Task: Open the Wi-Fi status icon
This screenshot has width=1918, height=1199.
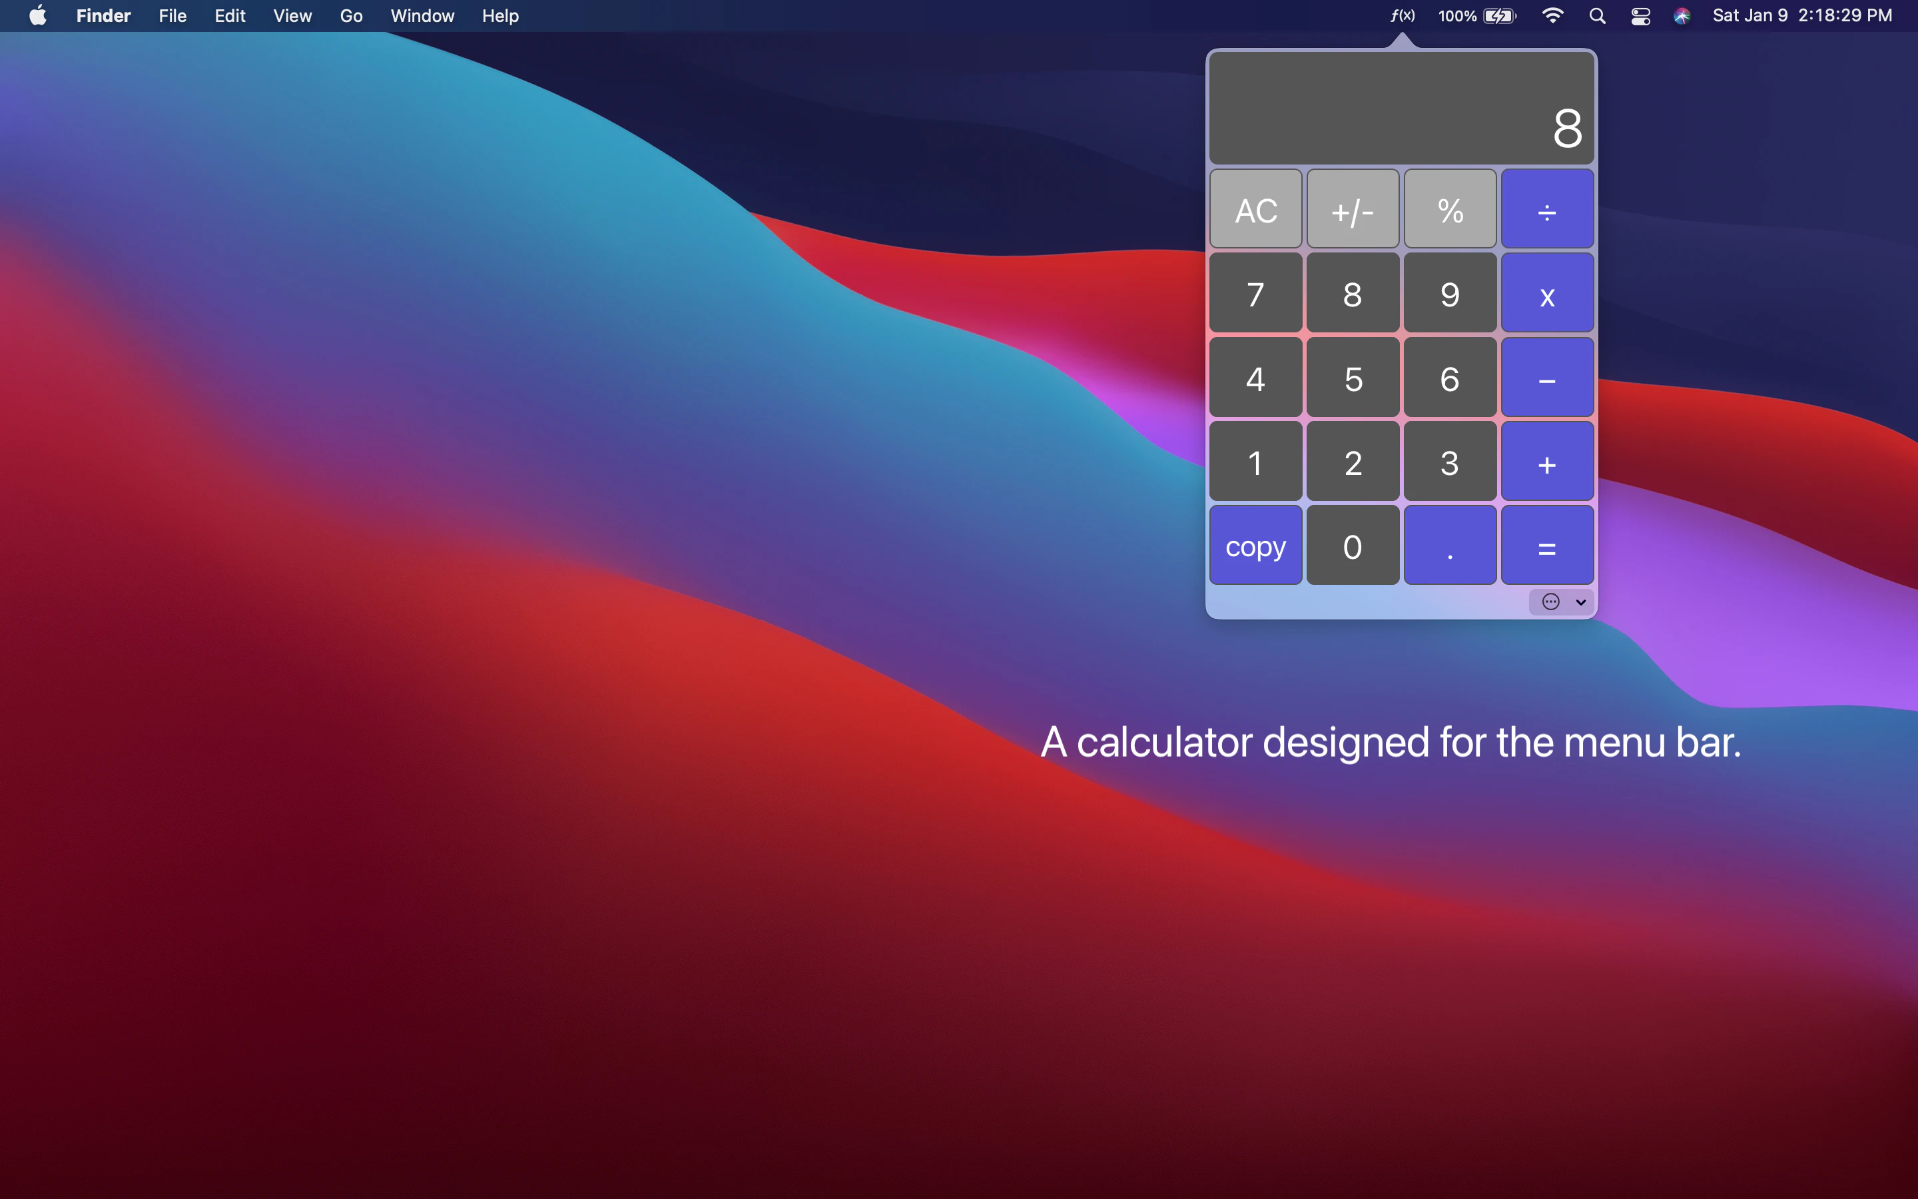Action: point(1552,16)
